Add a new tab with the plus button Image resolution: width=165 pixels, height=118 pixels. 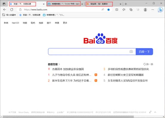tap(126, 4)
